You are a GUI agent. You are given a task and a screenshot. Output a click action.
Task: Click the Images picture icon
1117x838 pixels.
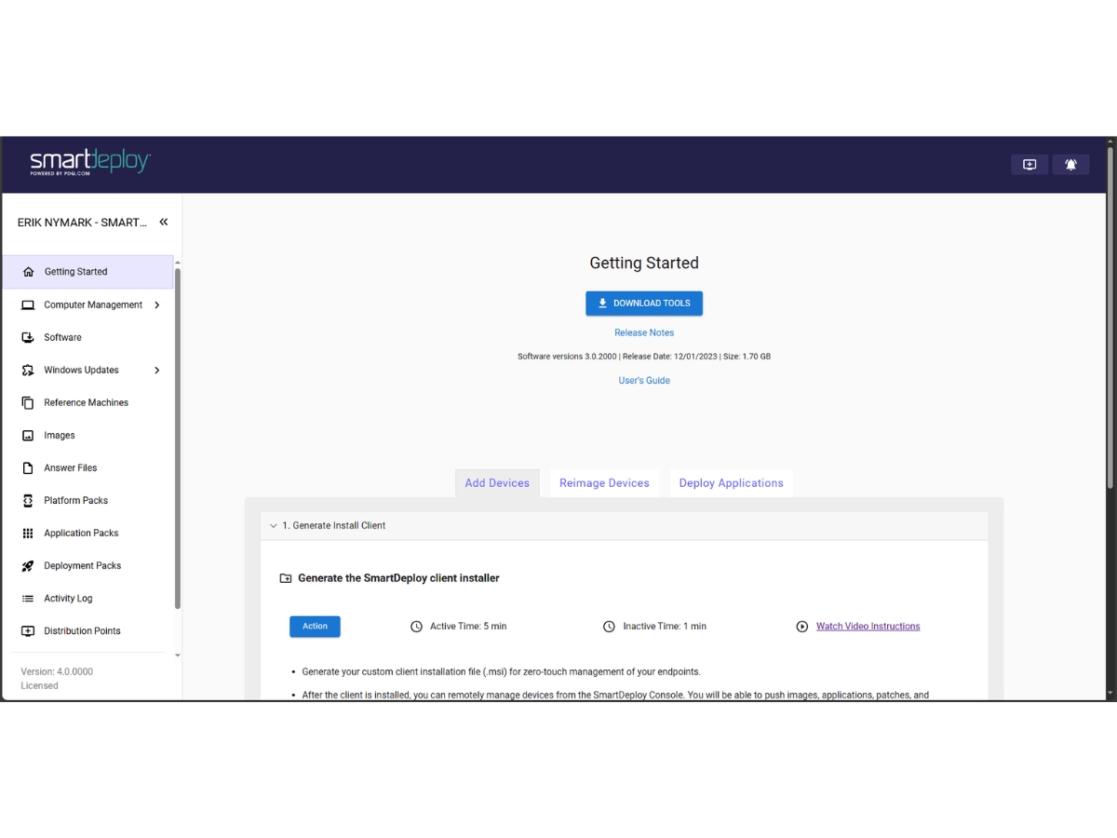click(x=28, y=435)
